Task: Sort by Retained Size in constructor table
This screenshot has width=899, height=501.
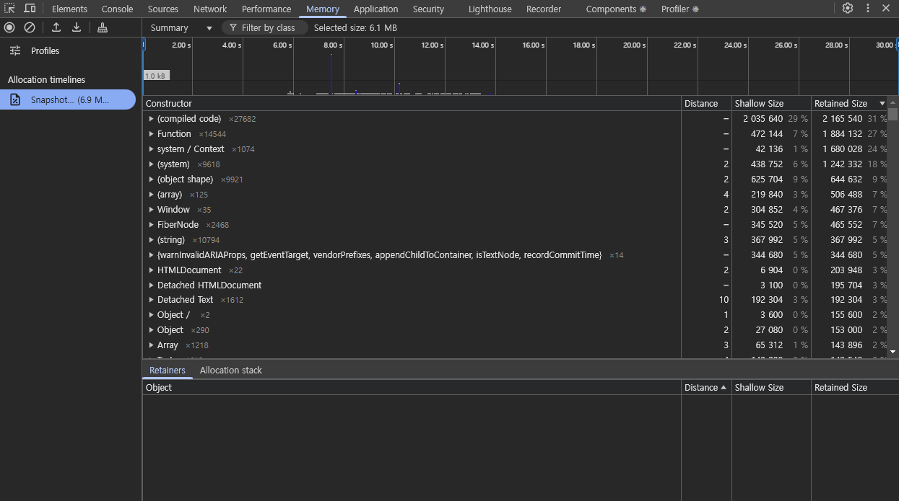Action: point(849,104)
